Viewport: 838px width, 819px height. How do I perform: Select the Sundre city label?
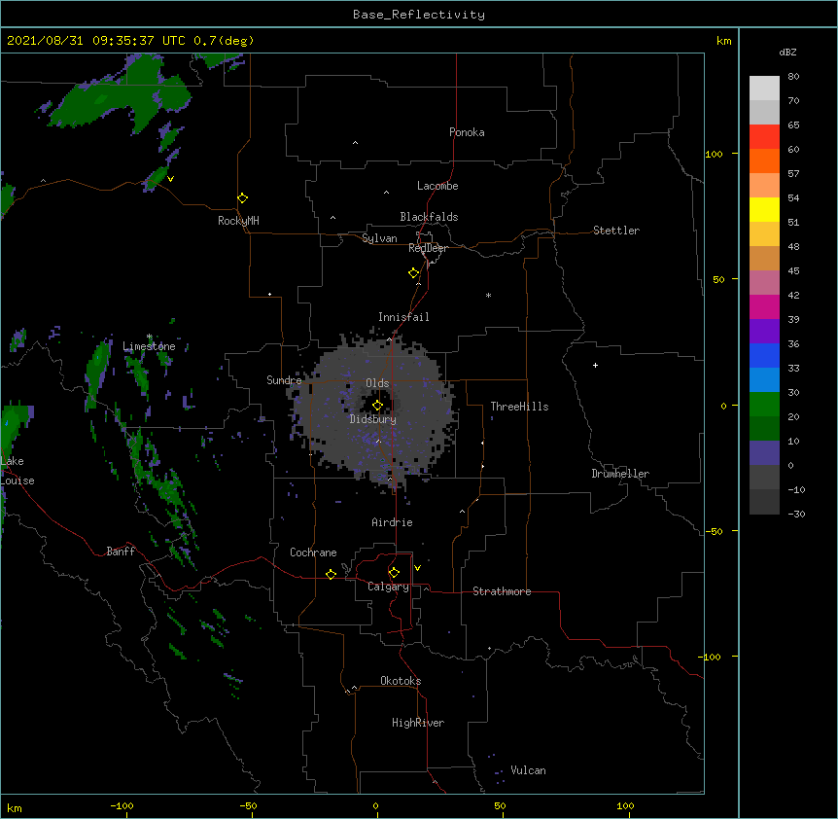(284, 380)
